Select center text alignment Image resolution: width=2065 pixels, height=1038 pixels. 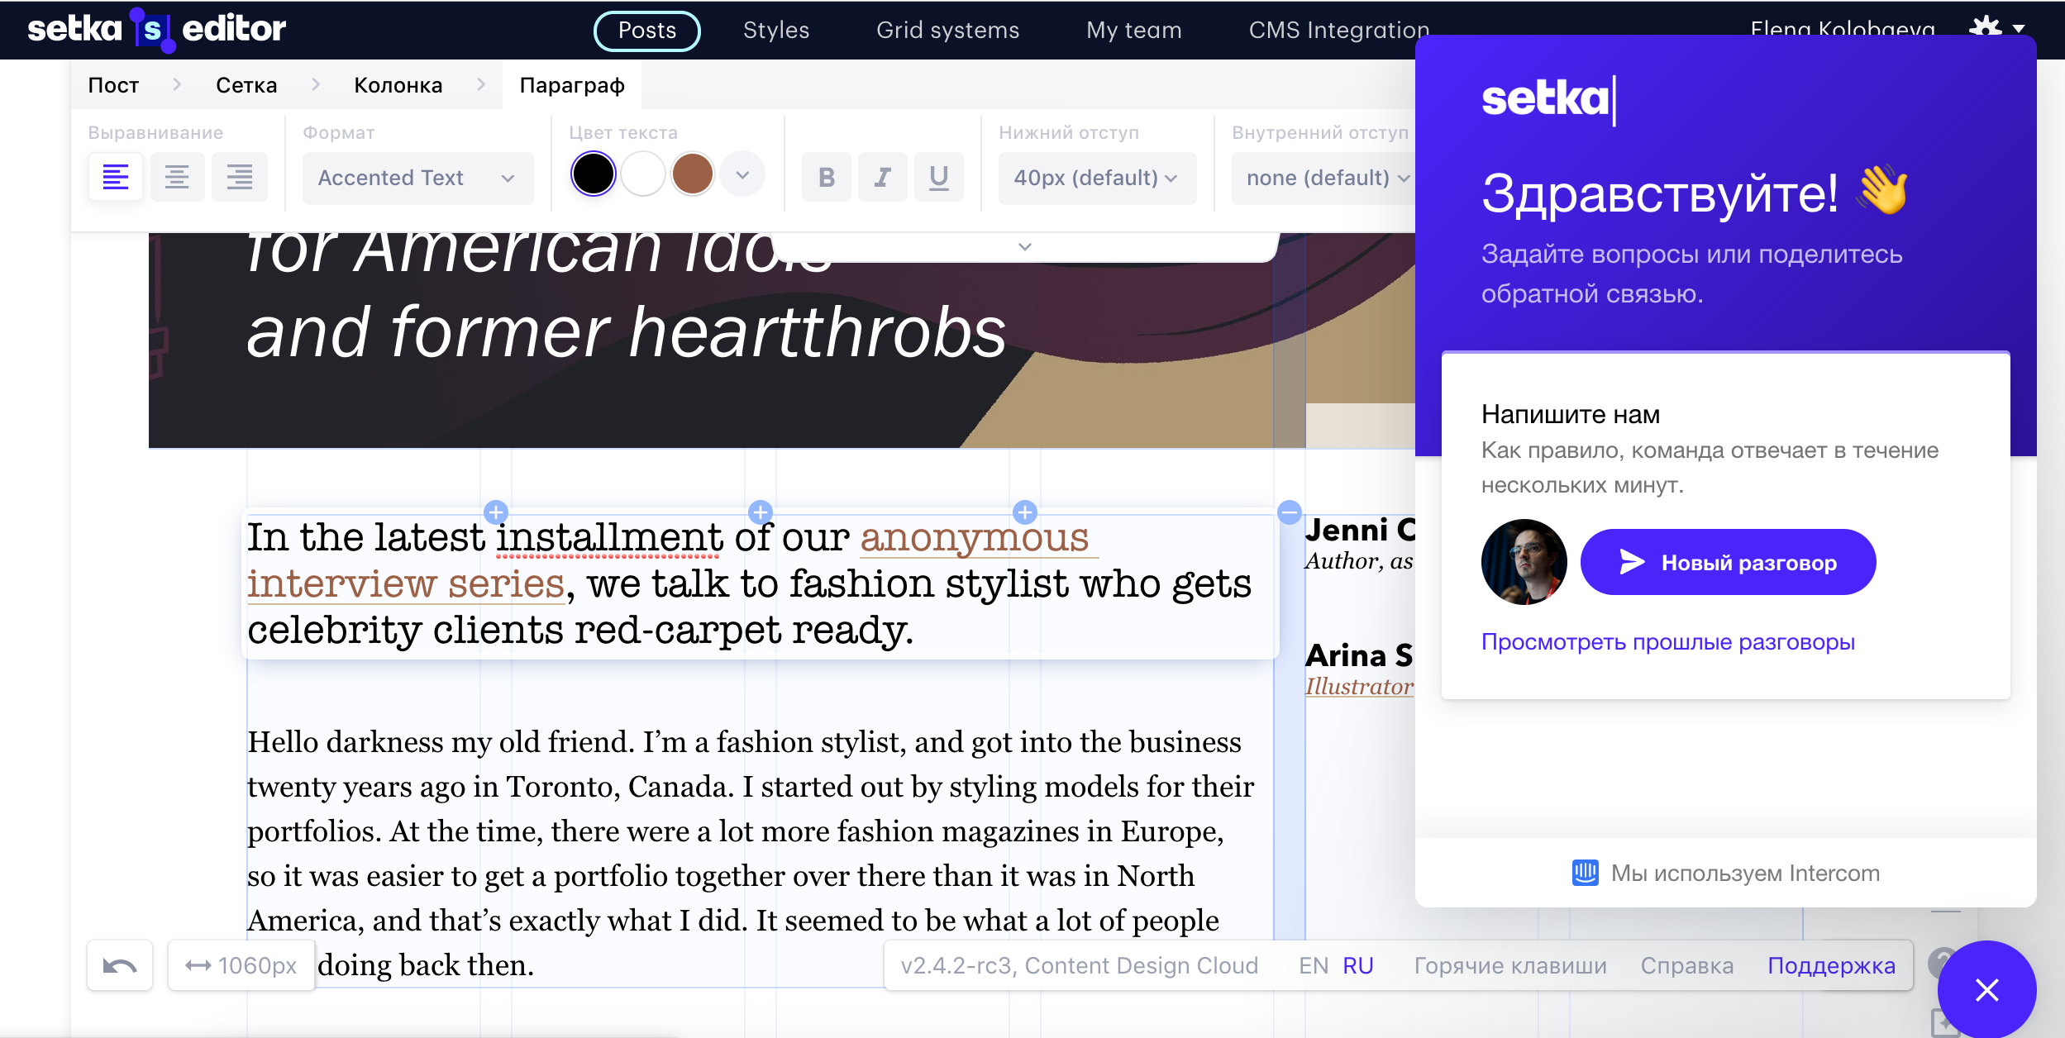tap(178, 176)
